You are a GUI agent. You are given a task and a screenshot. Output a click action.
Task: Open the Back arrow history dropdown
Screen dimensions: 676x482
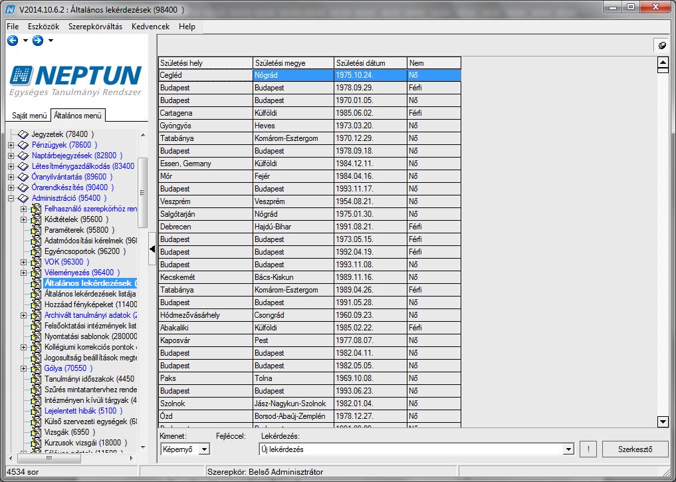[x=25, y=41]
